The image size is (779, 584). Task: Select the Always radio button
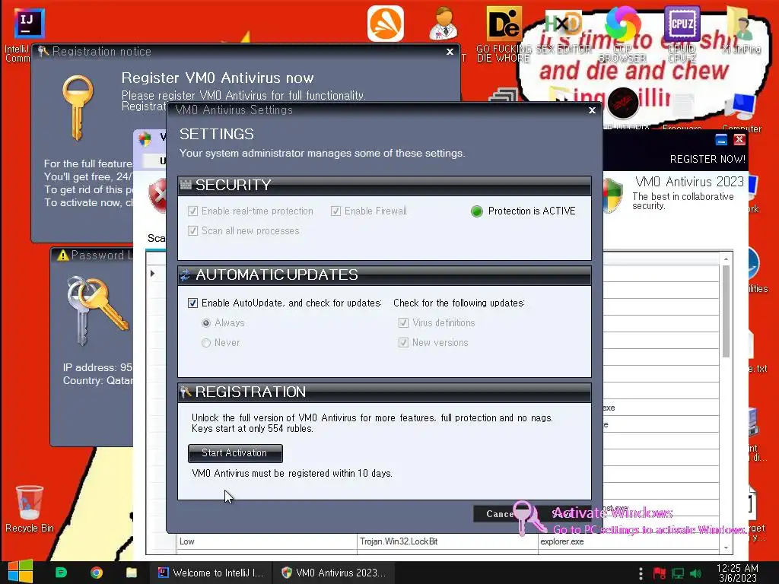[x=206, y=322]
